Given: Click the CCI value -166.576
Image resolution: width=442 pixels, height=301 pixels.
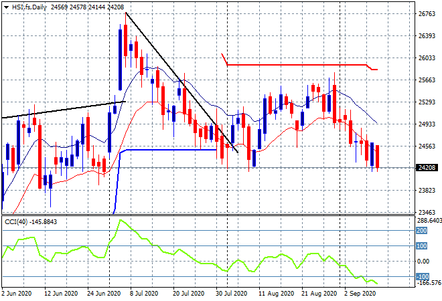Looking at the screenshot, I should coord(429,283).
